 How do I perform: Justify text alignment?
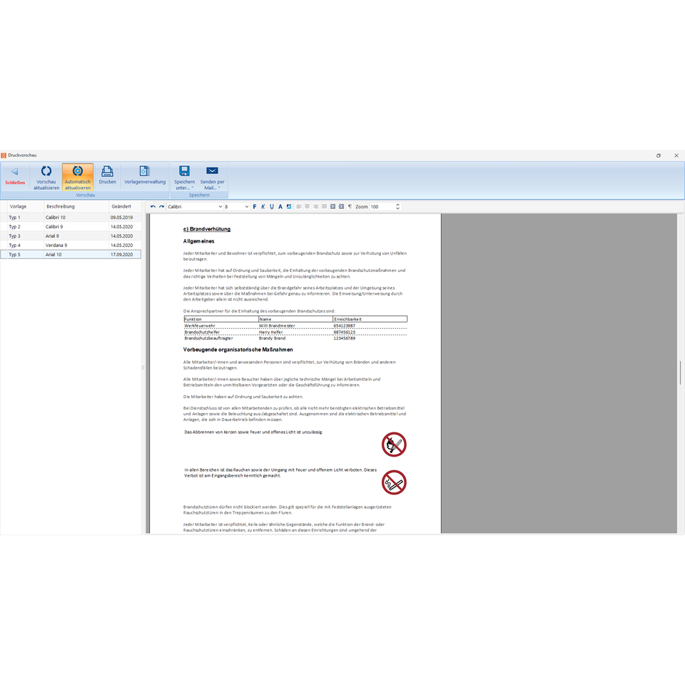[x=324, y=207]
